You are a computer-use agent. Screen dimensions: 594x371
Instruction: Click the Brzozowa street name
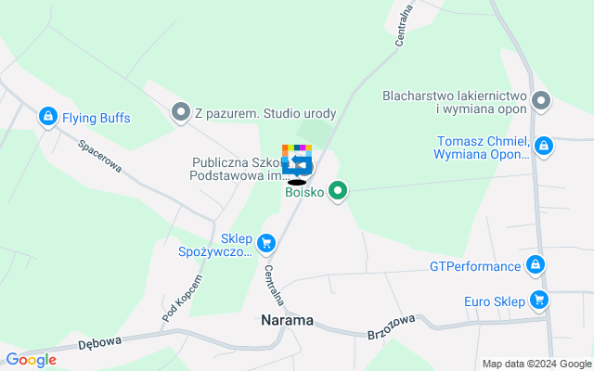pyautogui.click(x=392, y=327)
